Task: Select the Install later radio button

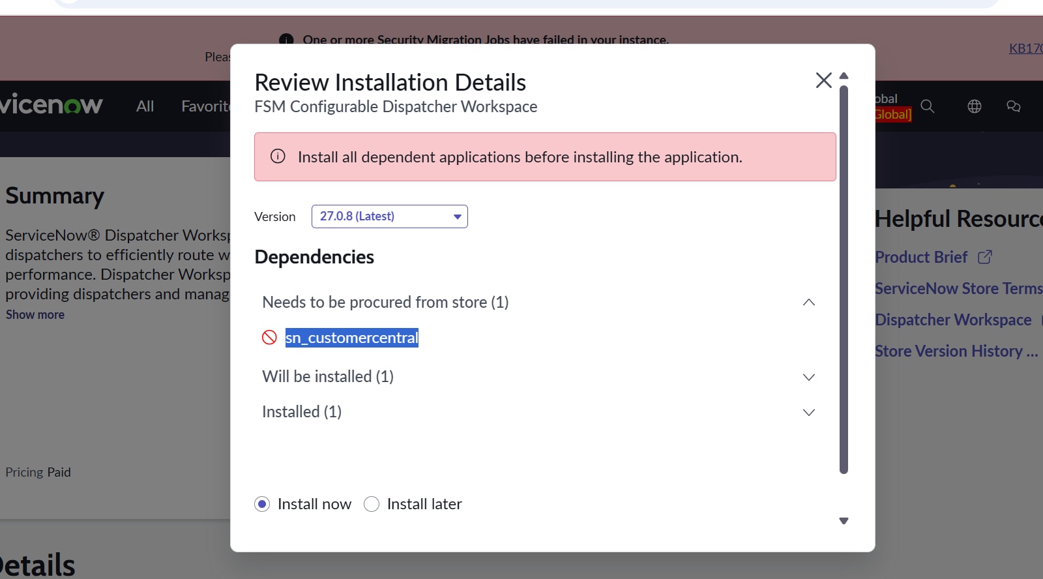Action: point(372,504)
